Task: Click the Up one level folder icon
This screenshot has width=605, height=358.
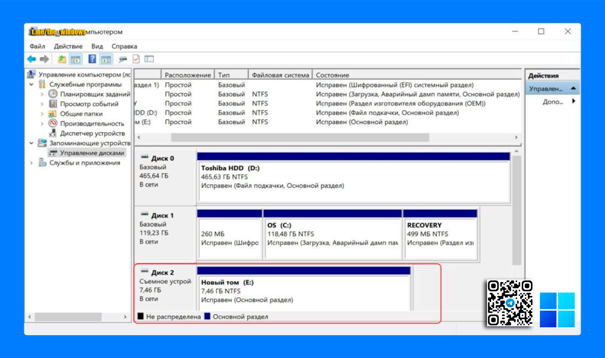Action: tap(62, 59)
